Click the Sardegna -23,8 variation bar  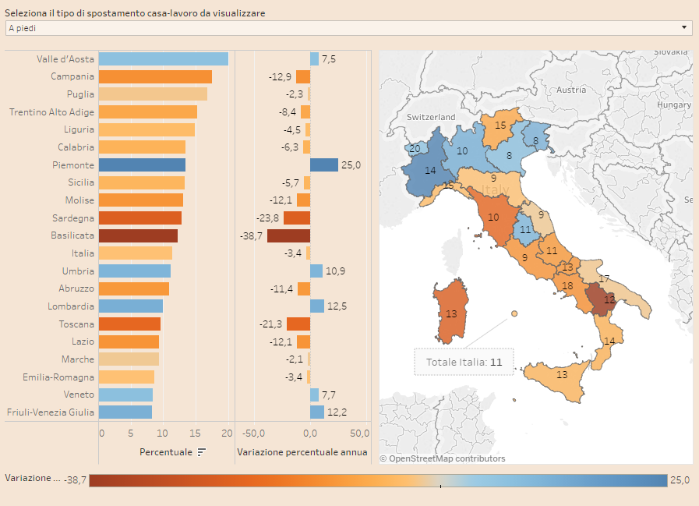coord(296,218)
